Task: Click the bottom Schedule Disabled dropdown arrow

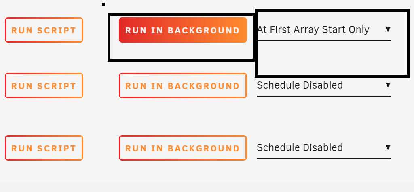Action: (388, 147)
